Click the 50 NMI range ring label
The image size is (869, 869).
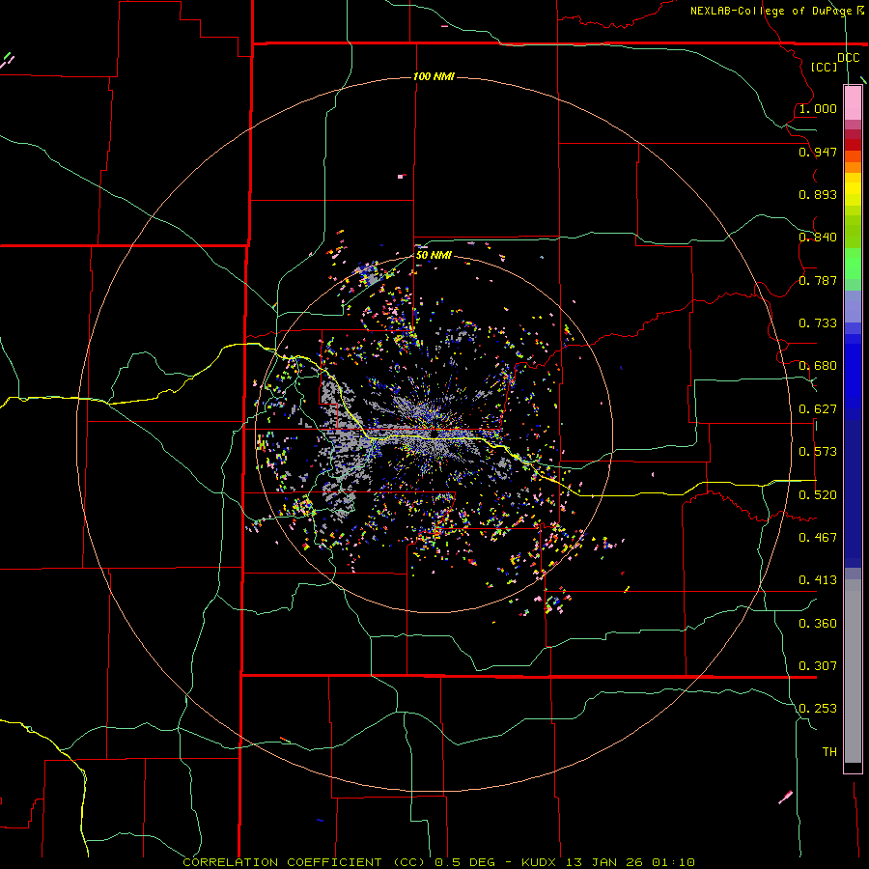(434, 255)
